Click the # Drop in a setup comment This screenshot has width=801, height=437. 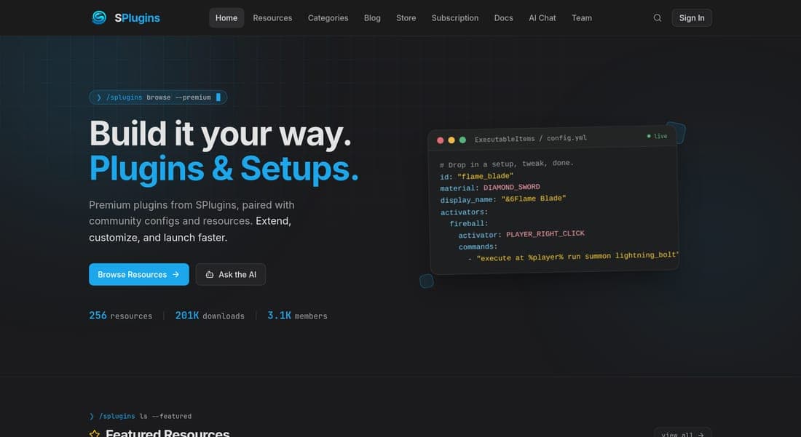point(506,164)
